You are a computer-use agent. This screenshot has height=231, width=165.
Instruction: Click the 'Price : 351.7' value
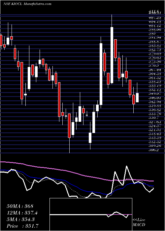tap(23, 226)
